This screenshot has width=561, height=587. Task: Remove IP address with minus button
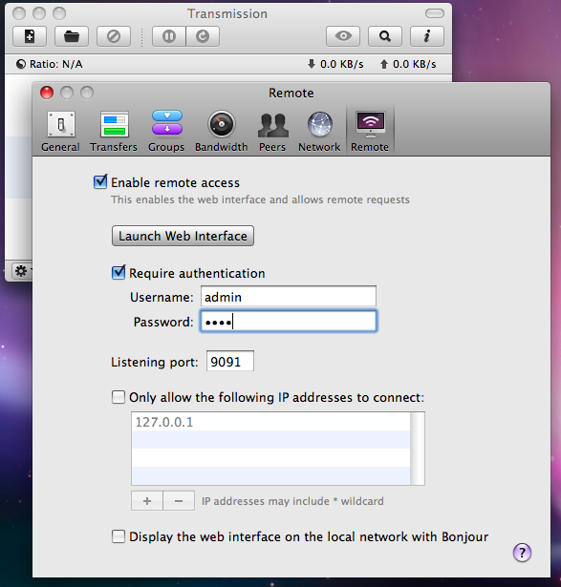[179, 501]
